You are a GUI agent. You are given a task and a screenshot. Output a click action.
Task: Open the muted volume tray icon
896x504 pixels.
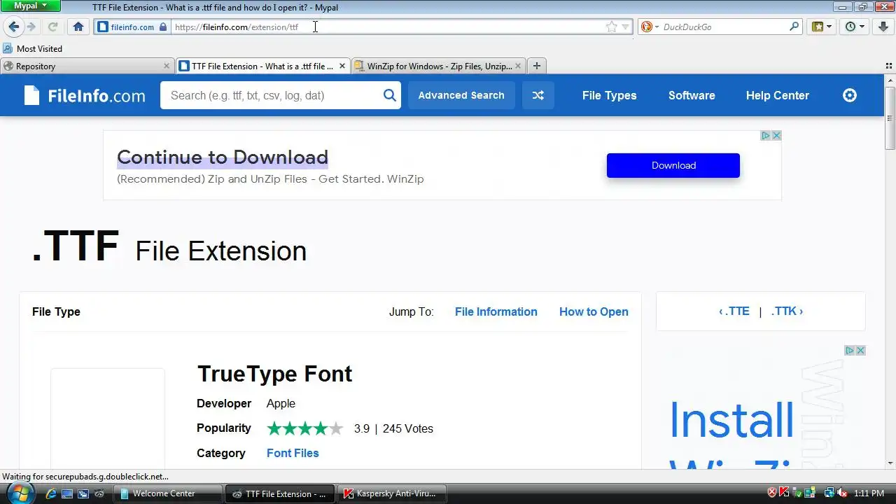(x=842, y=493)
